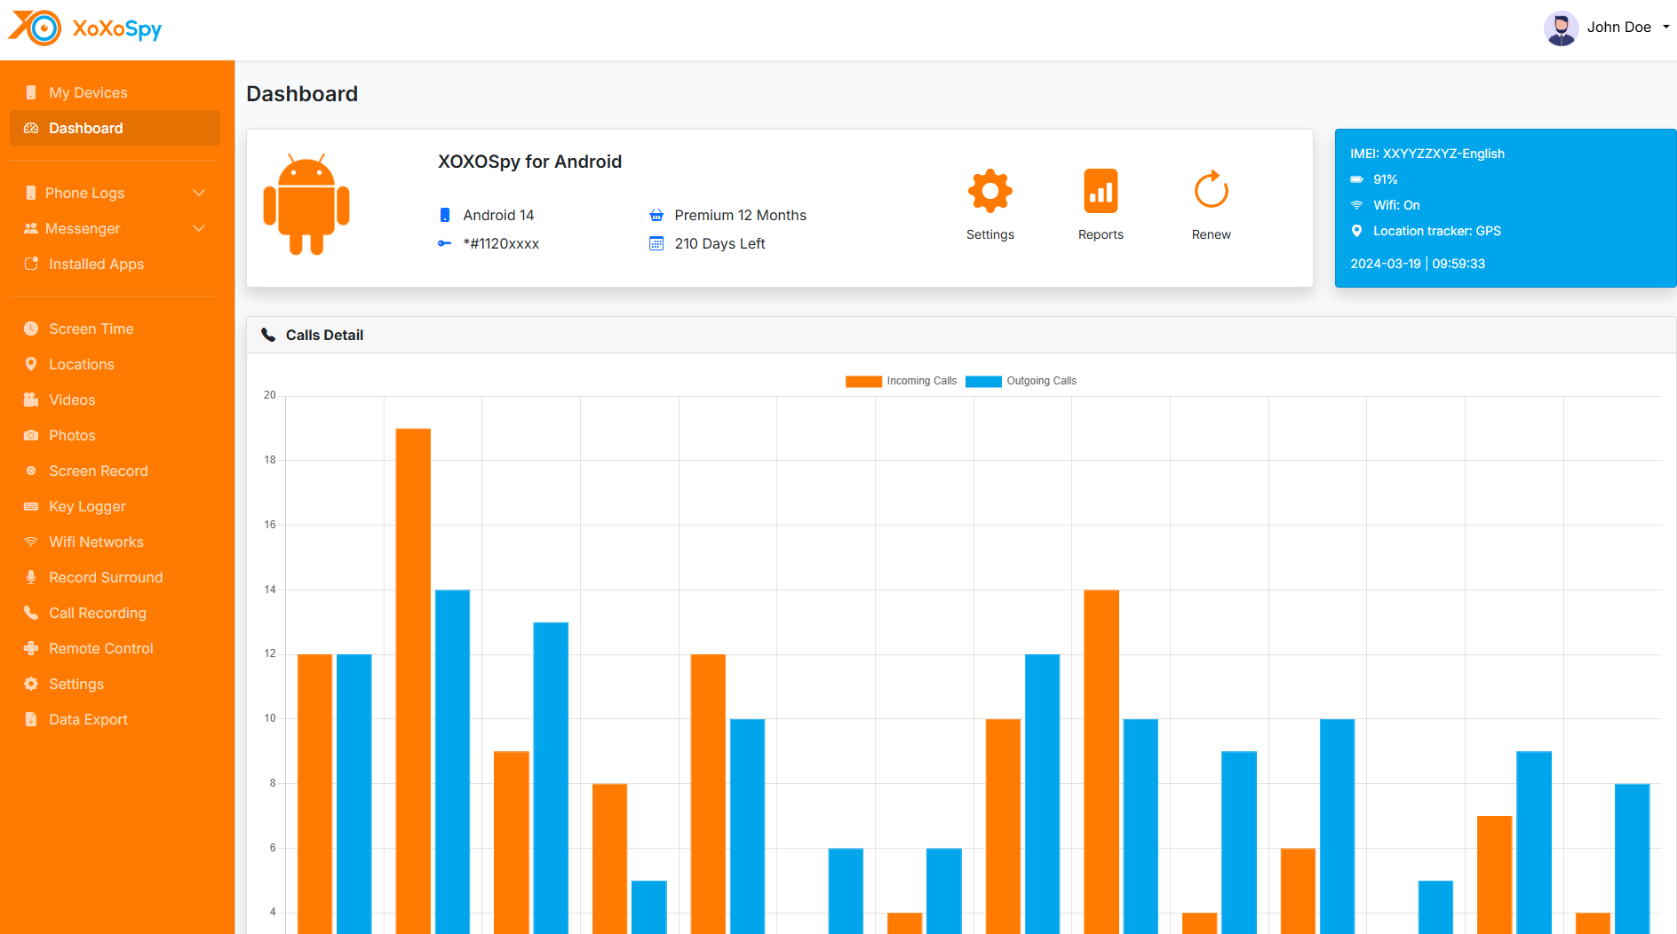Open the Locations page
The image size is (1677, 934).
click(x=115, y=364)
